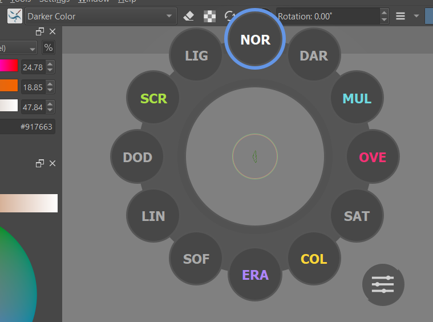Open the color model dropdown ending in 'el)'
The height and width of the screenshot is (322, 433).
18,48
